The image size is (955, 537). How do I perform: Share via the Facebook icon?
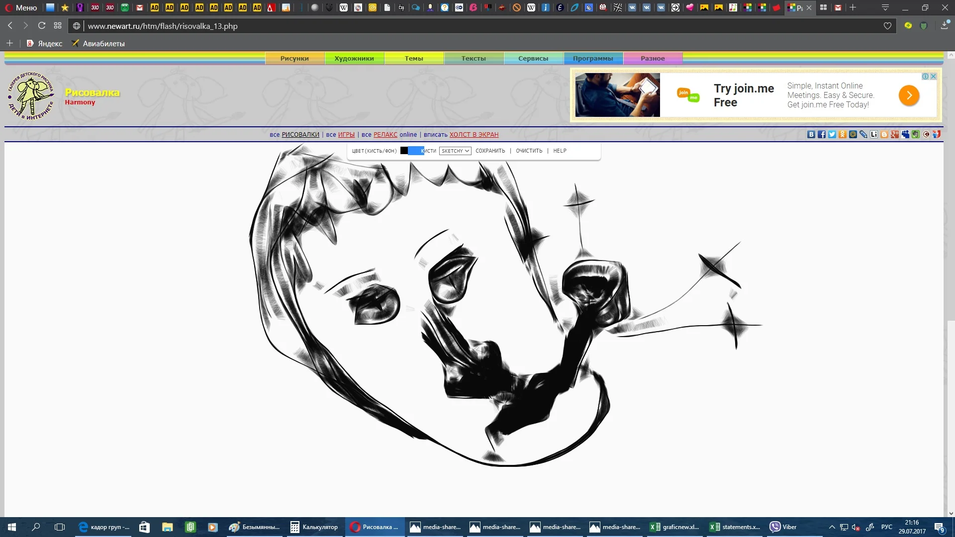pos(822,134)
